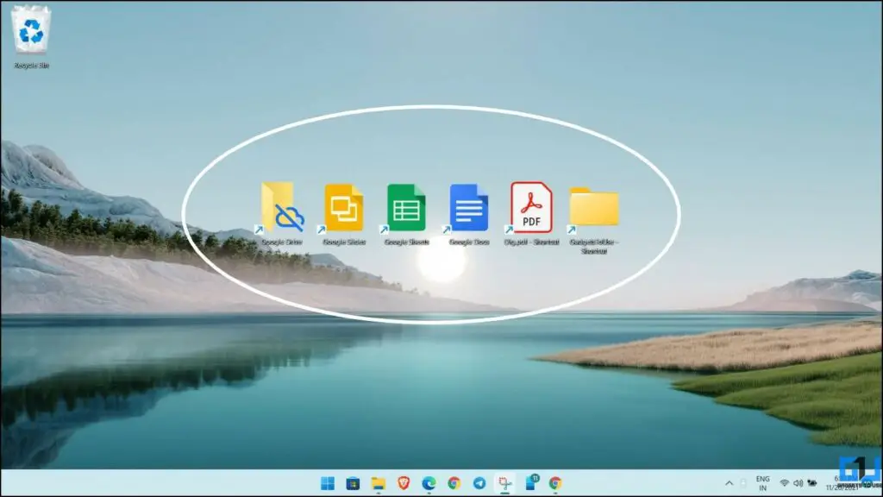Viewport: 883px width, 497px height.
Task: Expand the hidden system tray icons
Action: [729, 482]
